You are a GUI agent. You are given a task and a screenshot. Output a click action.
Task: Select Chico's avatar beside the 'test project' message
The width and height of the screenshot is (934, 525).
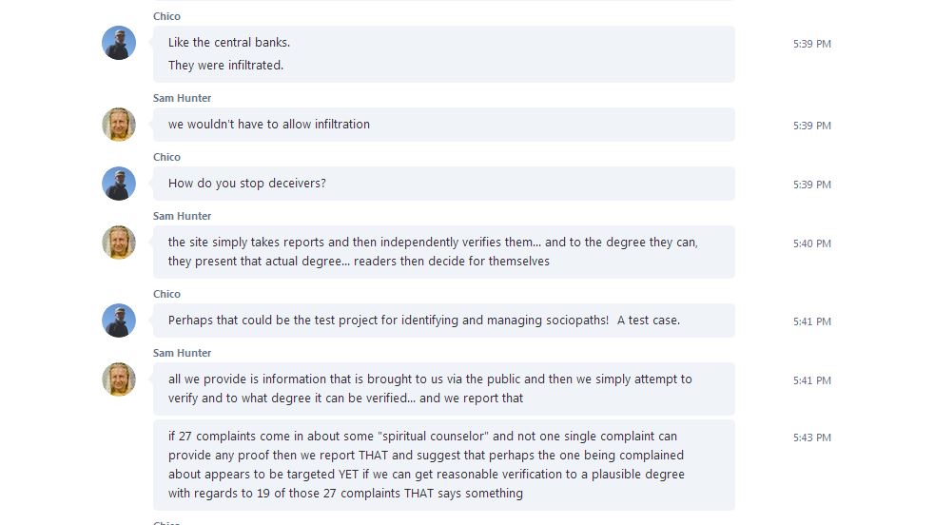119,321
